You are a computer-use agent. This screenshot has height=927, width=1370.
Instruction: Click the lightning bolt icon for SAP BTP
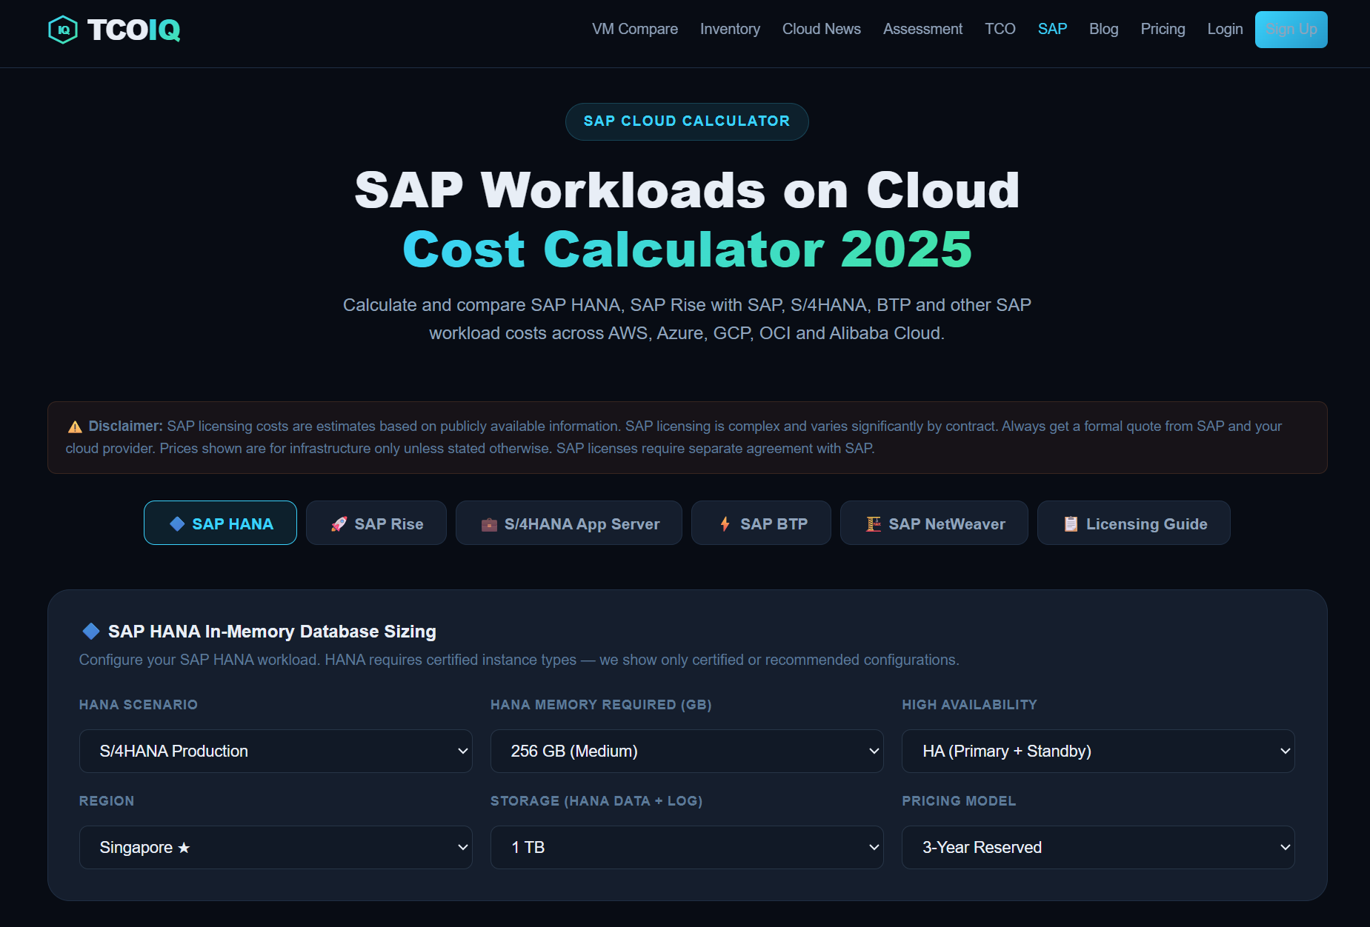pos(724,523)
